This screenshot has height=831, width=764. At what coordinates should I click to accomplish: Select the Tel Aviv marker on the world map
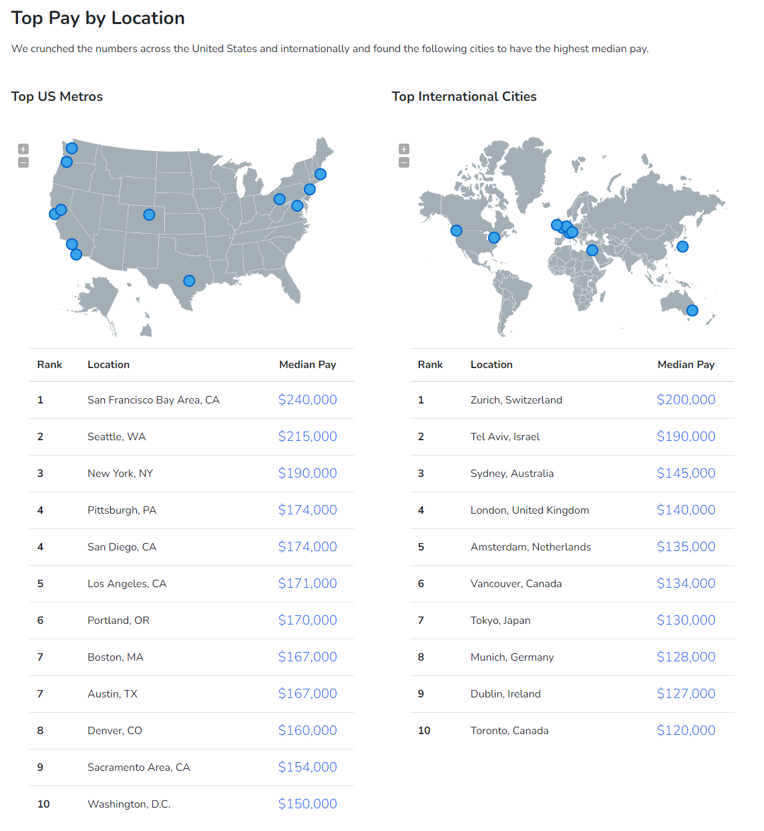coord(592,251)
